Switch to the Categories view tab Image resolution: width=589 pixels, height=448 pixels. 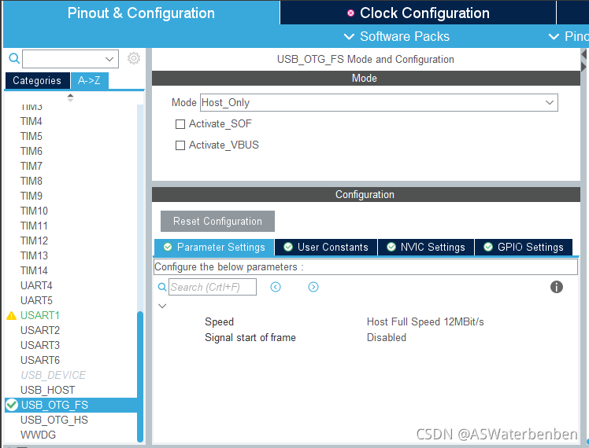coord(37,81)
